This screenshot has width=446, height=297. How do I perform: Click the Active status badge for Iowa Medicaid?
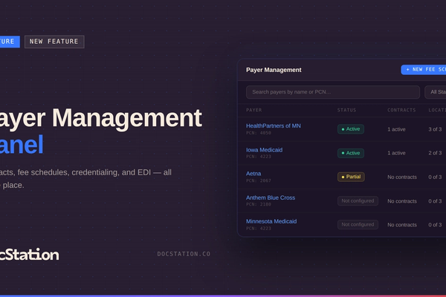tap(351, 153)
